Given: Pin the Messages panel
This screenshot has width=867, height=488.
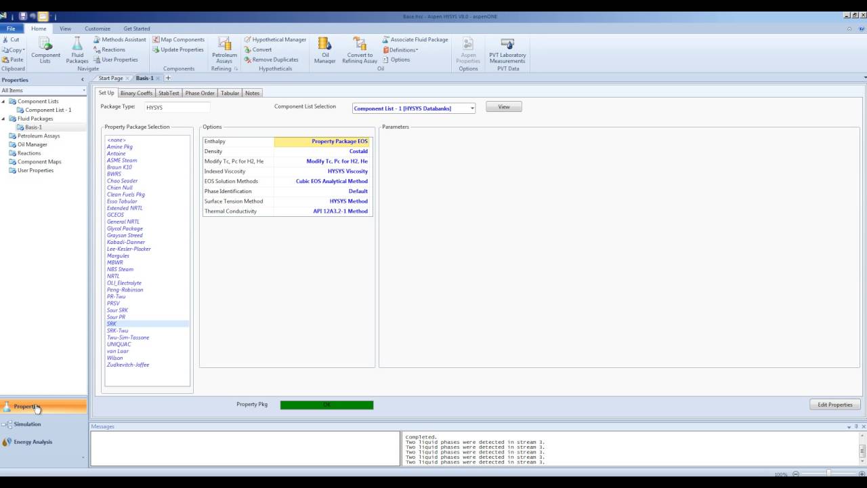Looking at the screenshot, I should click(856, 427).
